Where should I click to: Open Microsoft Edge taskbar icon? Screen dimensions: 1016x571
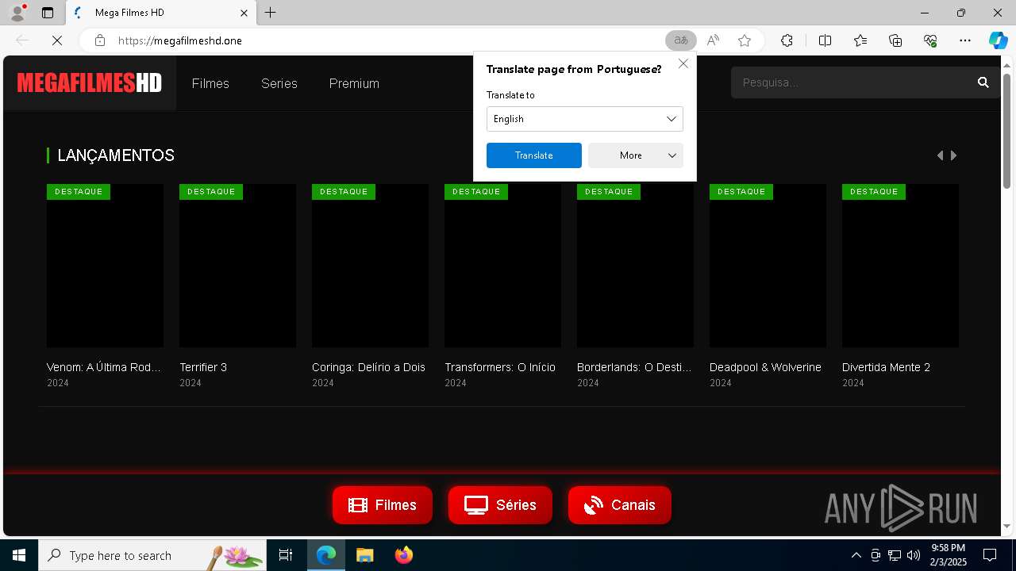pyautogui.click(x=326, y=555)
